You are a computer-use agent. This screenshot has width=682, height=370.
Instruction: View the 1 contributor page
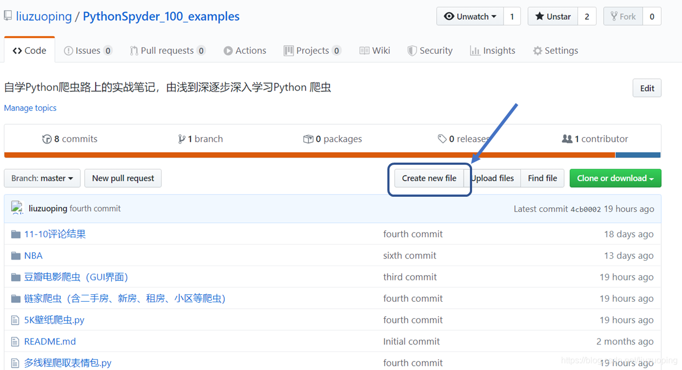pos(595,139)
